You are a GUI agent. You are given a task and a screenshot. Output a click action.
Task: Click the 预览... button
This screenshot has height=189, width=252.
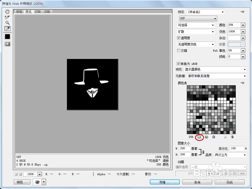pyautogui.click(x=22, y=182)
